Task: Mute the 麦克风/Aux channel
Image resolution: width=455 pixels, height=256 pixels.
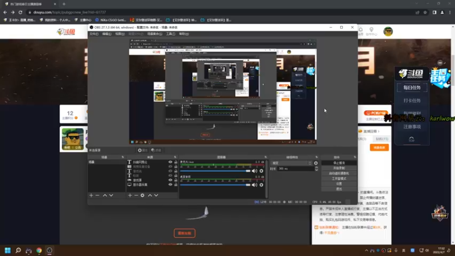Action: point(254,171)
